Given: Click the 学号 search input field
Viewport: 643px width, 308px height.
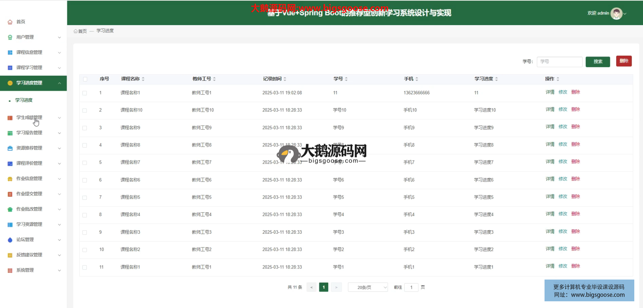Looking at the screenshot, I should [559, 62].
